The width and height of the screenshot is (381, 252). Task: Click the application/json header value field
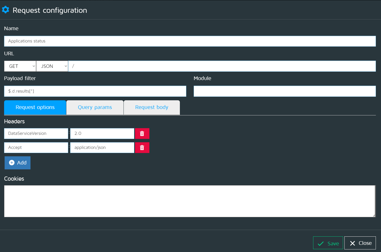pos(102,148)
